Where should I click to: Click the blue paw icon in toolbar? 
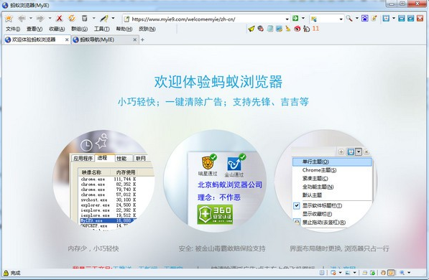(365, 19)
